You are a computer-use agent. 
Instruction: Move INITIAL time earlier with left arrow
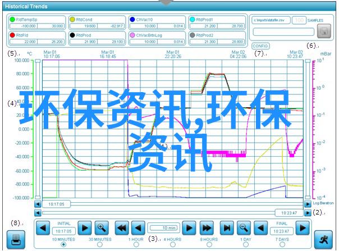coord(43,228)
